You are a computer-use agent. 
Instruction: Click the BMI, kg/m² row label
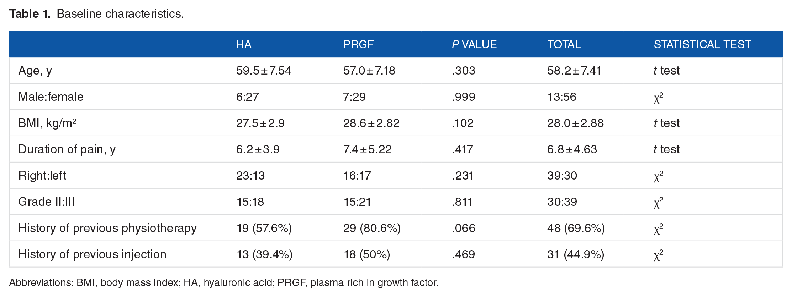(x=47, y=123)
